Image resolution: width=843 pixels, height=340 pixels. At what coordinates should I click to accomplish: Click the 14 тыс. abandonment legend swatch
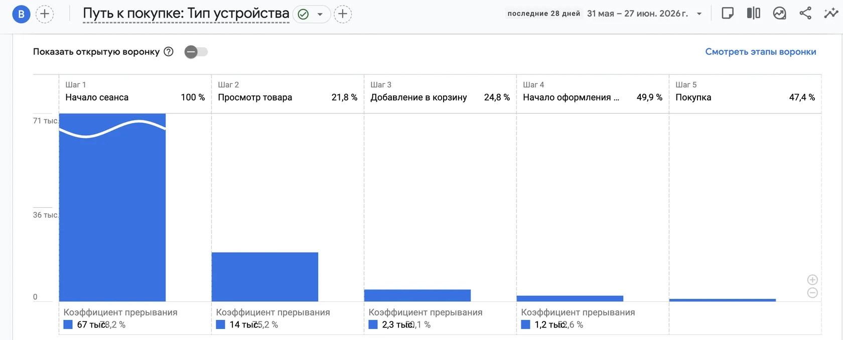coord(220,324)
